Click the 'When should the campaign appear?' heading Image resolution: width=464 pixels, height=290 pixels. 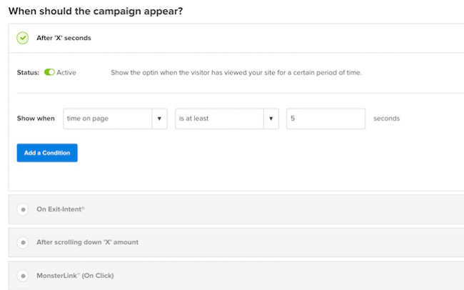pyautogui.click(x=100, y=10)
